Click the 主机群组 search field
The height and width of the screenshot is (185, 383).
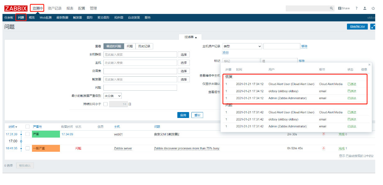point(140,54)
